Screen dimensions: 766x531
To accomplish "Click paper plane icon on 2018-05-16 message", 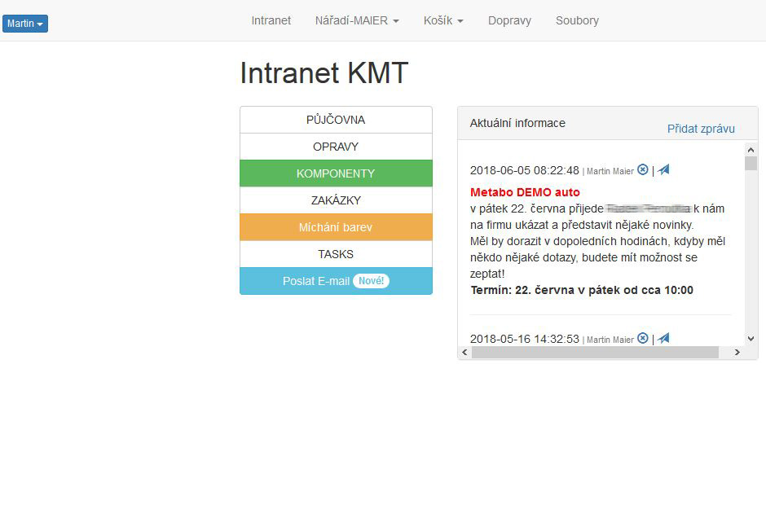I will 664,338.
